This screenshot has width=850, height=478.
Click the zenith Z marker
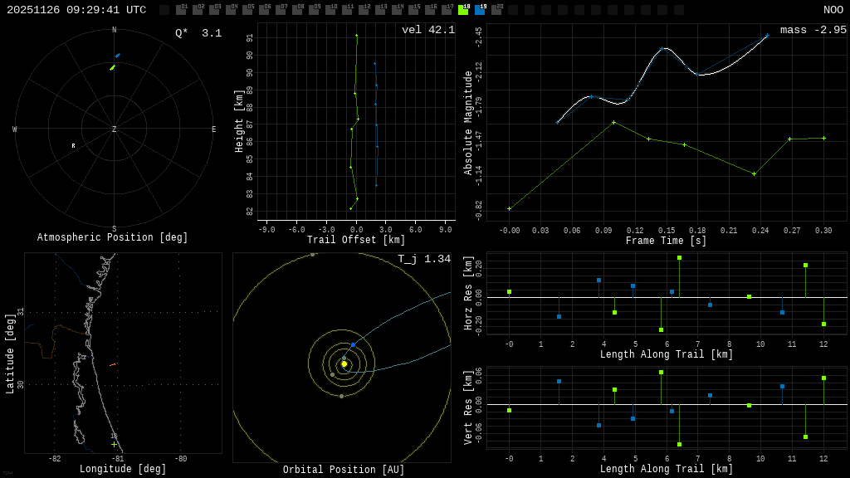[x=115, y=129]
